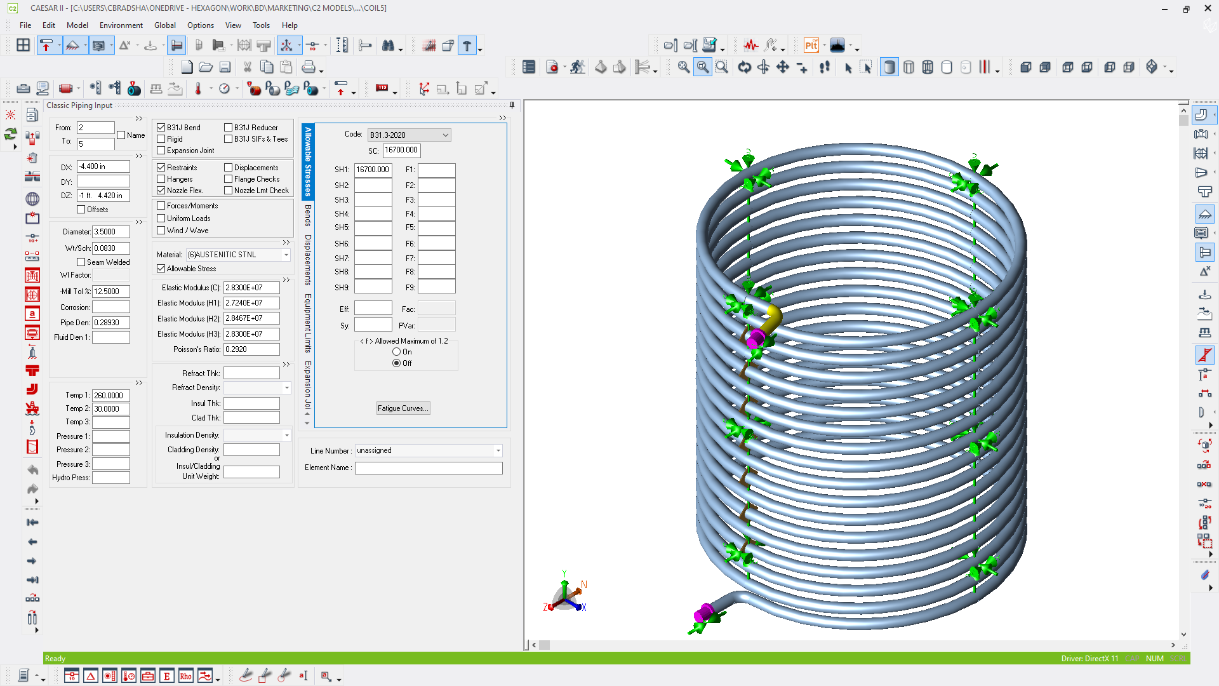1219x686 pixels.
Task: Open the Plt plot icon
Action: [811, 45]
